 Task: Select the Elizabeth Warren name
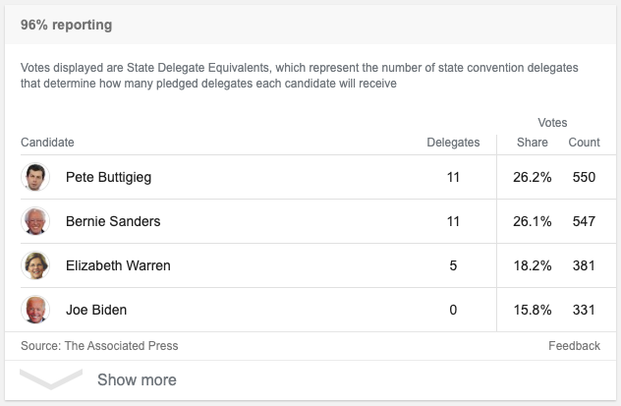(x=118, y=266)
